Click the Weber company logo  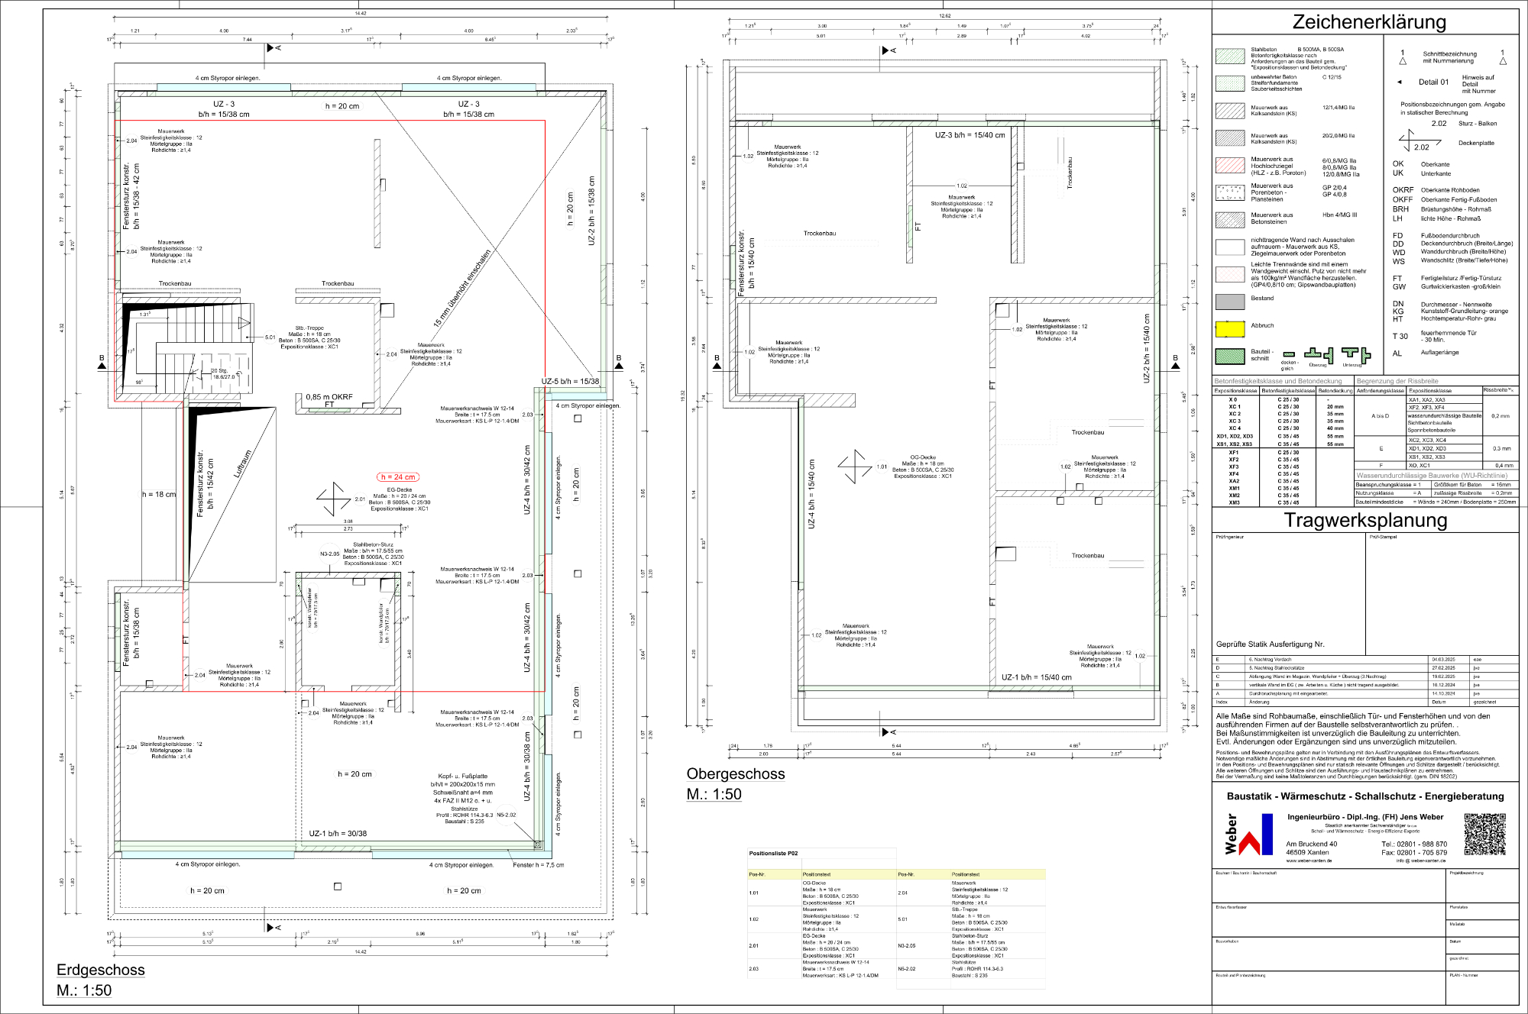coord(1249,834)
